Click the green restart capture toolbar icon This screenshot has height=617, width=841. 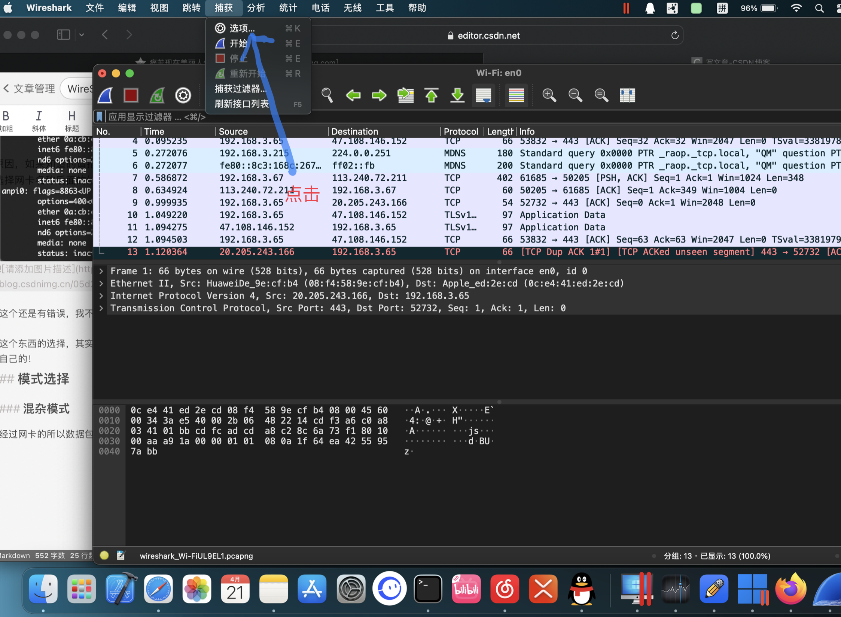(157, 95)
